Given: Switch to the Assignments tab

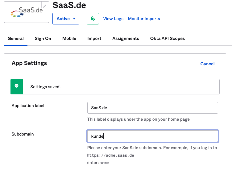Looking at the screenshot, I should click(x=126, y=39).
